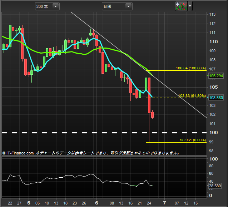Click the green 106.294 price tag
Screen dimensions: 228x207
tap(216, 76)
